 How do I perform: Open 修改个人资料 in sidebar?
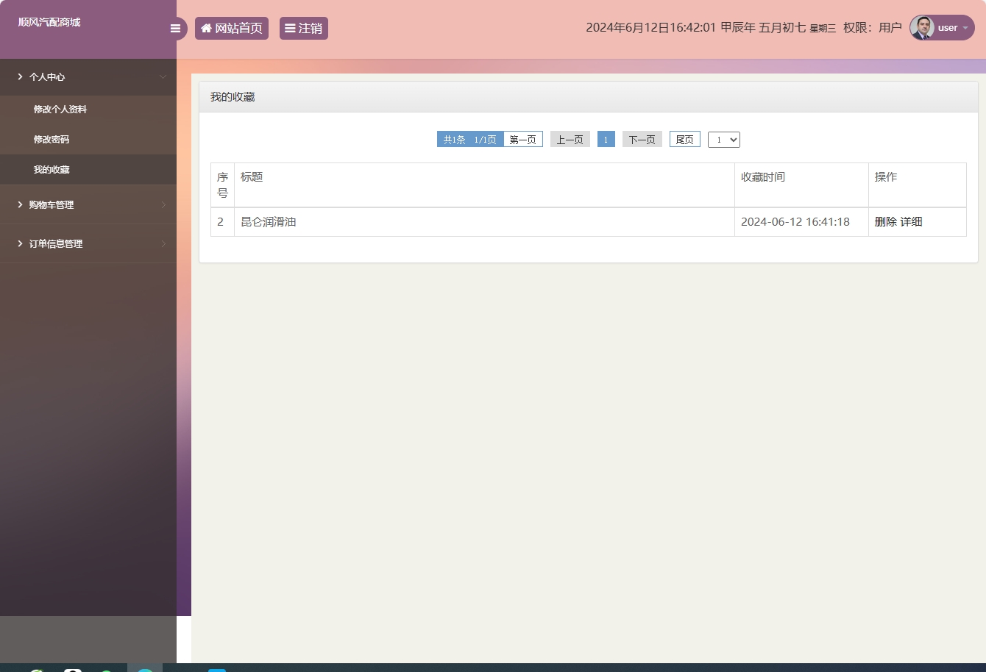pyautogui.click(x=60, y=109)
